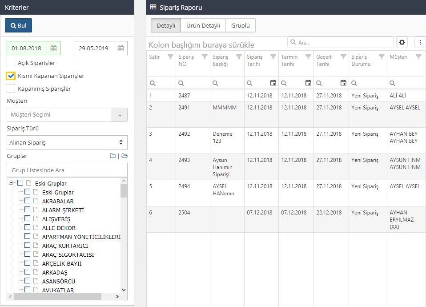Enable the Açık Siparişler checkbox
Screen dimensions: 426x307
(x=11, y=63)
